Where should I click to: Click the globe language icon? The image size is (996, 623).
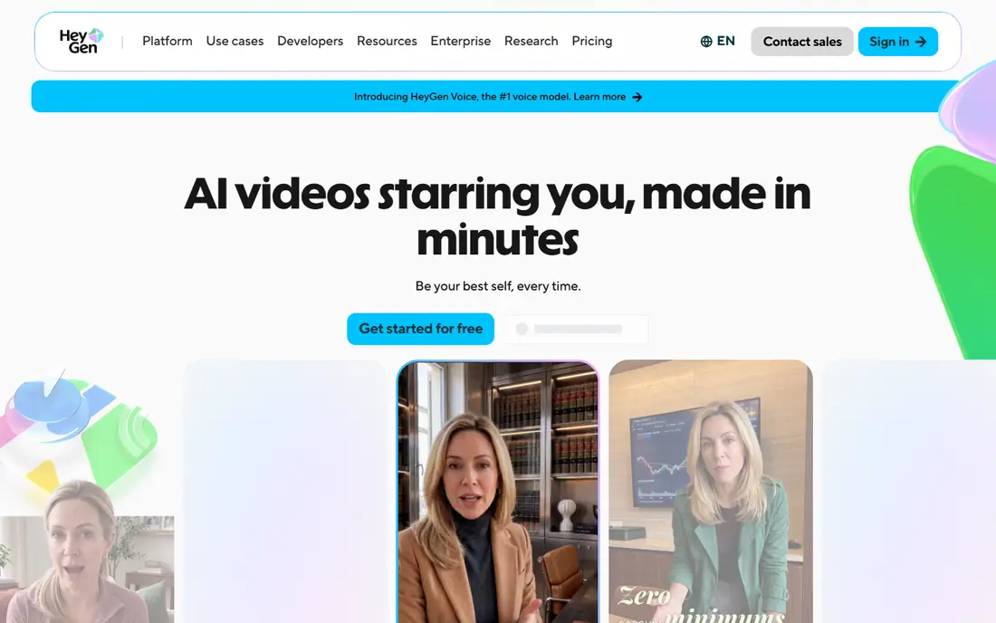[705, 42]
